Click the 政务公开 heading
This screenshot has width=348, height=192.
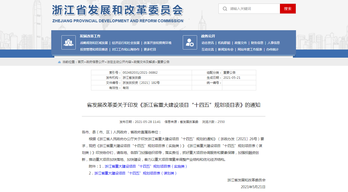208,36
